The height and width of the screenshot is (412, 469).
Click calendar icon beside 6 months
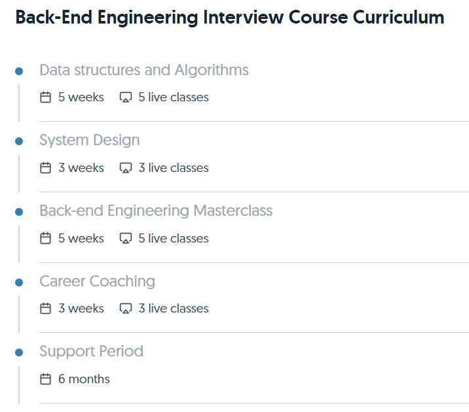46,379
